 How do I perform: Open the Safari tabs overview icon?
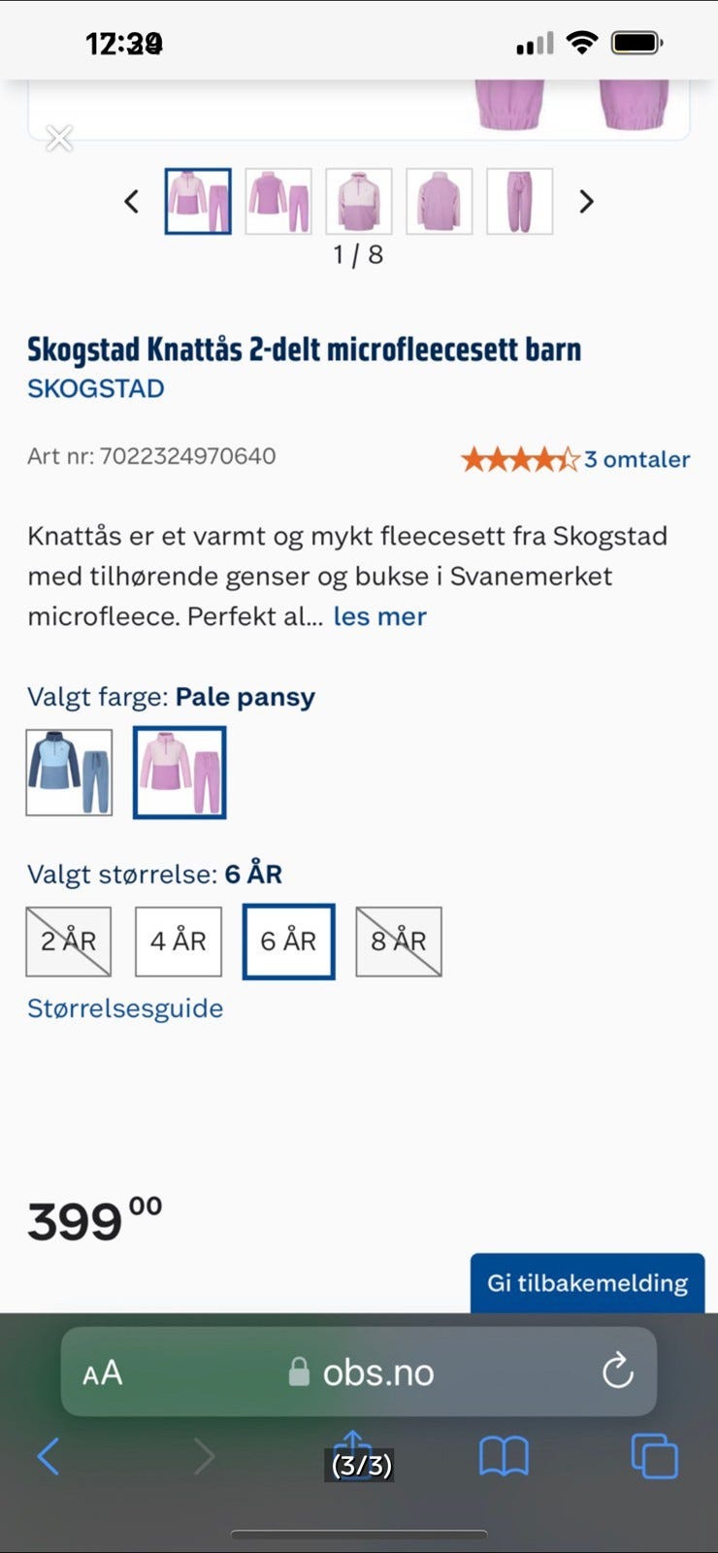tap(654, 1456)
